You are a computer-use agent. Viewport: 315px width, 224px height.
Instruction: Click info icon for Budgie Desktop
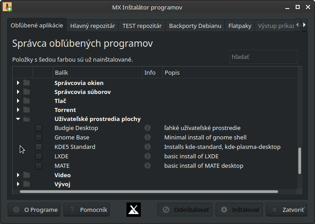click(147, 128)
